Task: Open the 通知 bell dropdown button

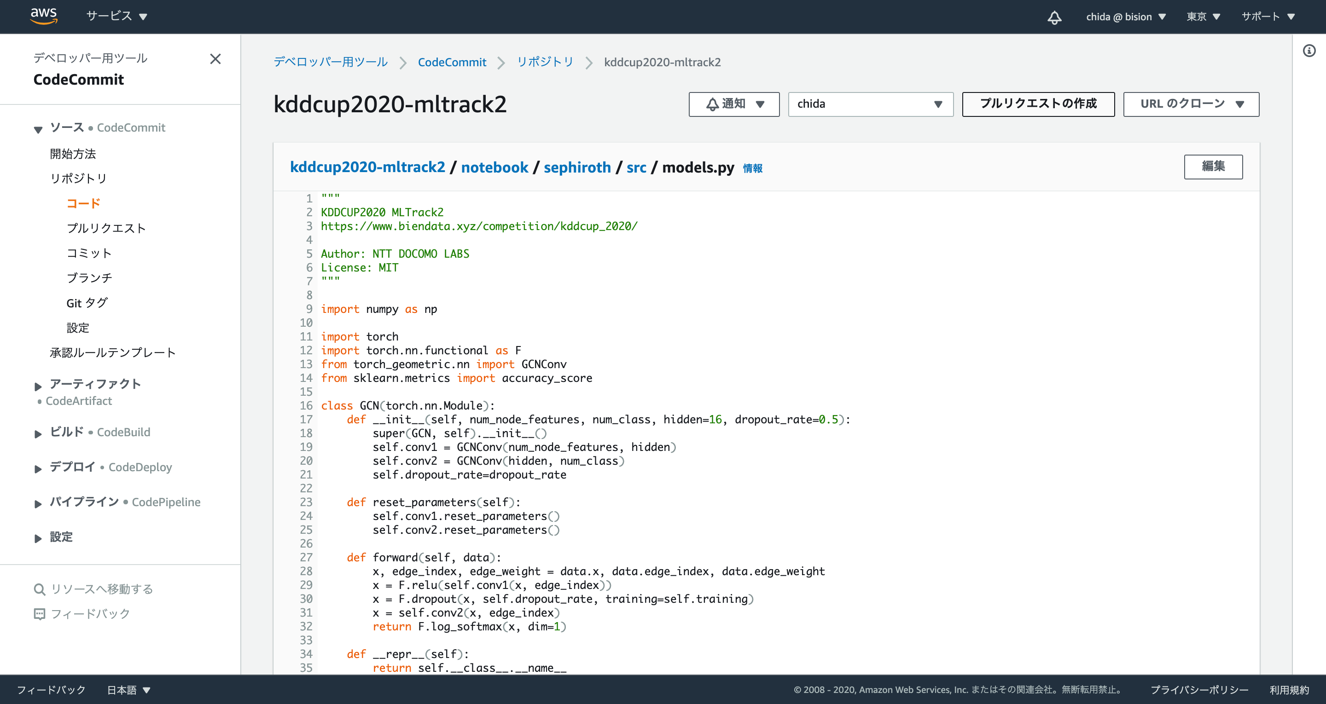Action: pyautogui.click(x=733, y=104)
